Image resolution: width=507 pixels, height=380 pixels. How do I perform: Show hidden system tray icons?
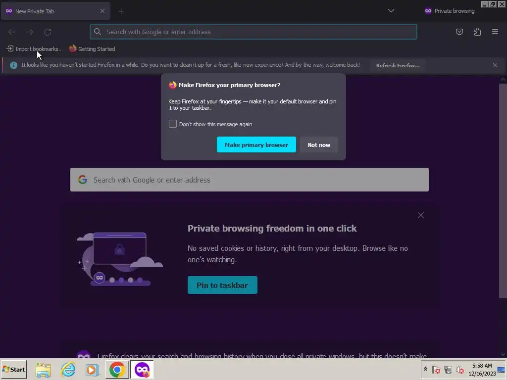pos(425,369)
